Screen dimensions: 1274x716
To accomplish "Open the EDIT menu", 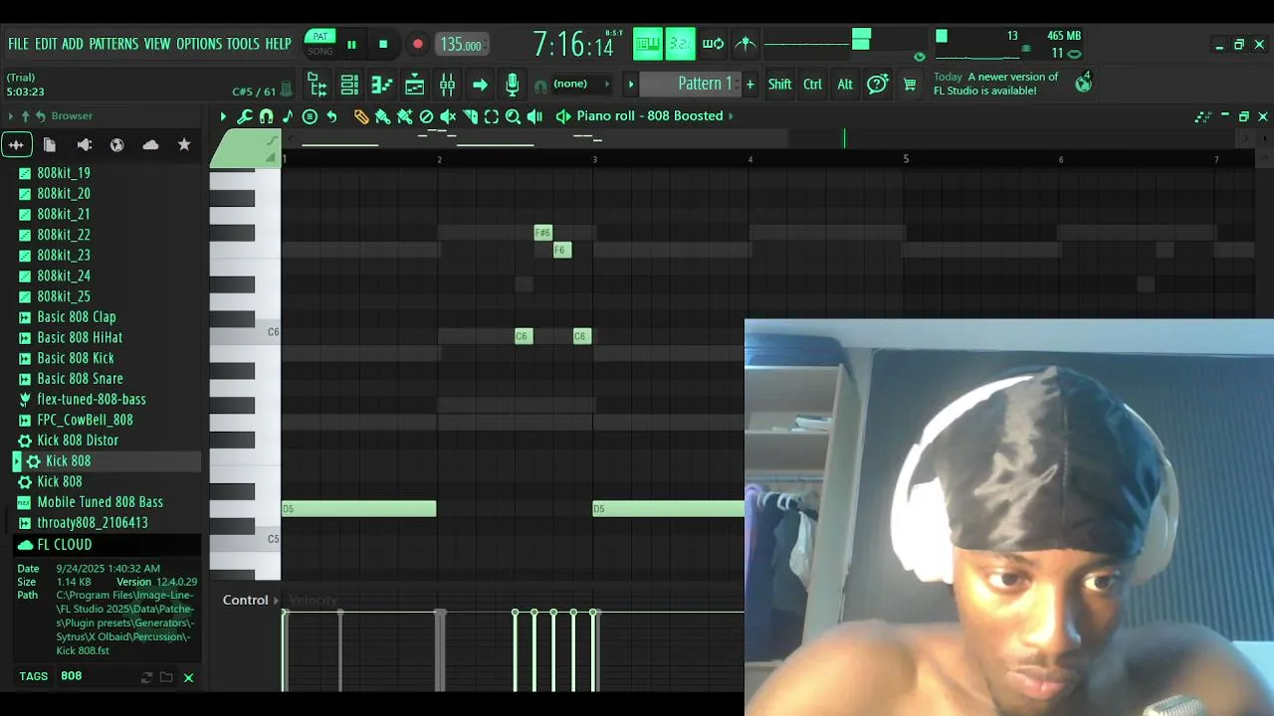I will point(46,44).
